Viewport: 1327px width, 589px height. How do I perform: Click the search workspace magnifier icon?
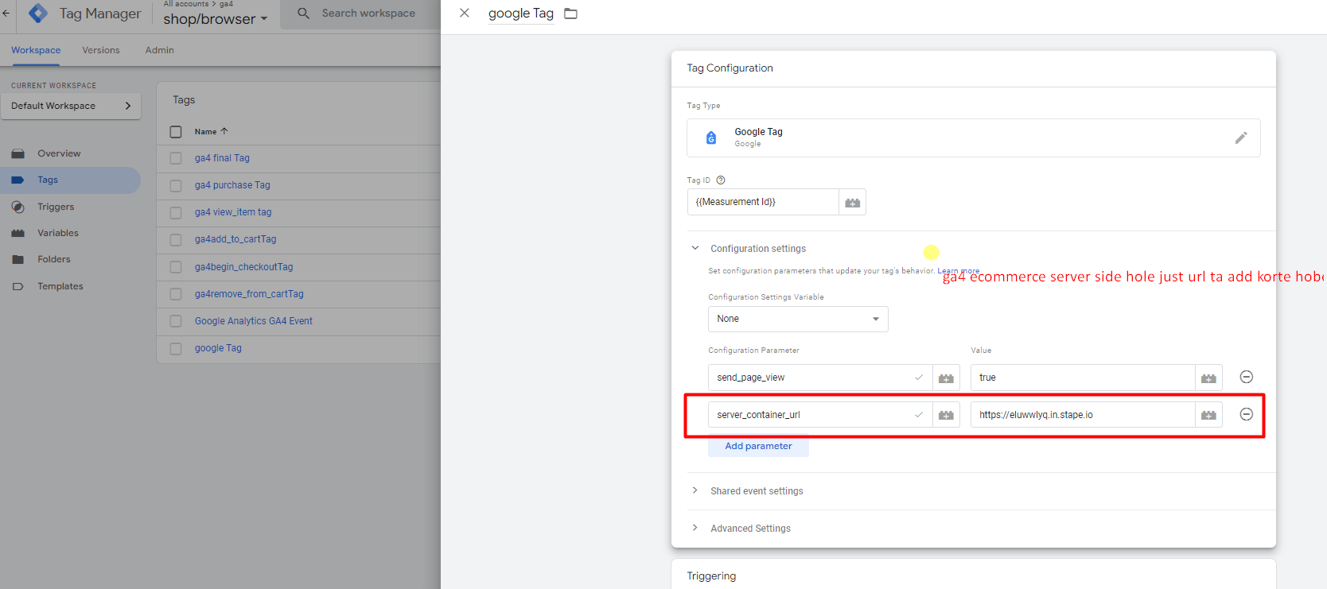click(x=303, y=13)
